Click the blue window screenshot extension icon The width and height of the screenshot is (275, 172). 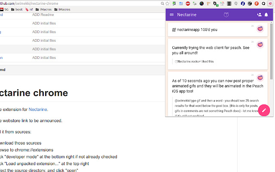pyautogui.click(x=181, y=3)
